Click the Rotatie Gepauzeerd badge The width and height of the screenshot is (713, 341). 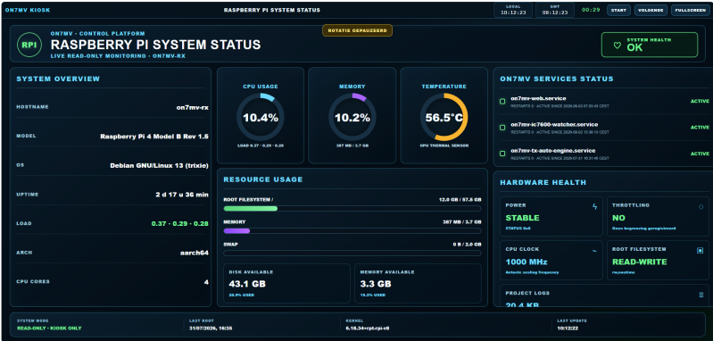(358, 30)
